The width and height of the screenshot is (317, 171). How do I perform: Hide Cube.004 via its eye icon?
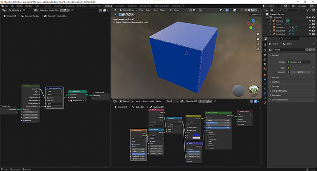pyautogui.click(x=310, y=34)
